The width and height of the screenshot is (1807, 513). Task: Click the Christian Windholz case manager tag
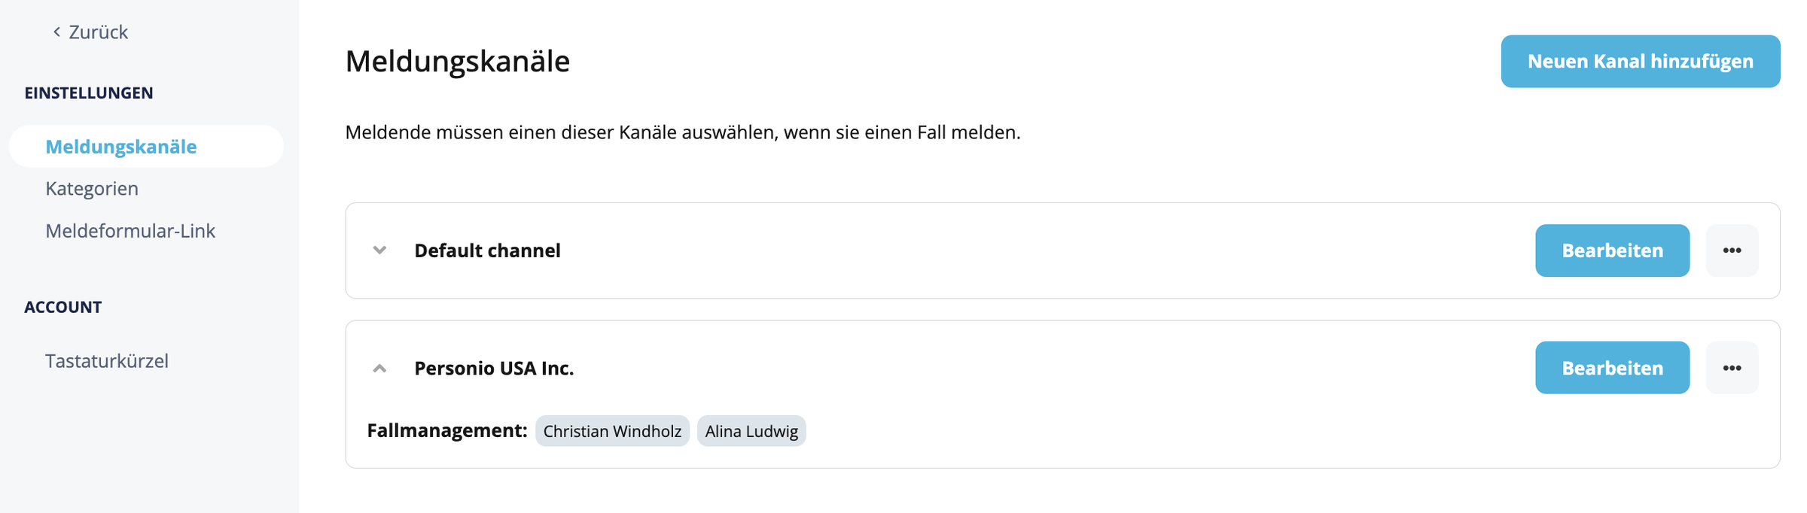click(612, 431)
